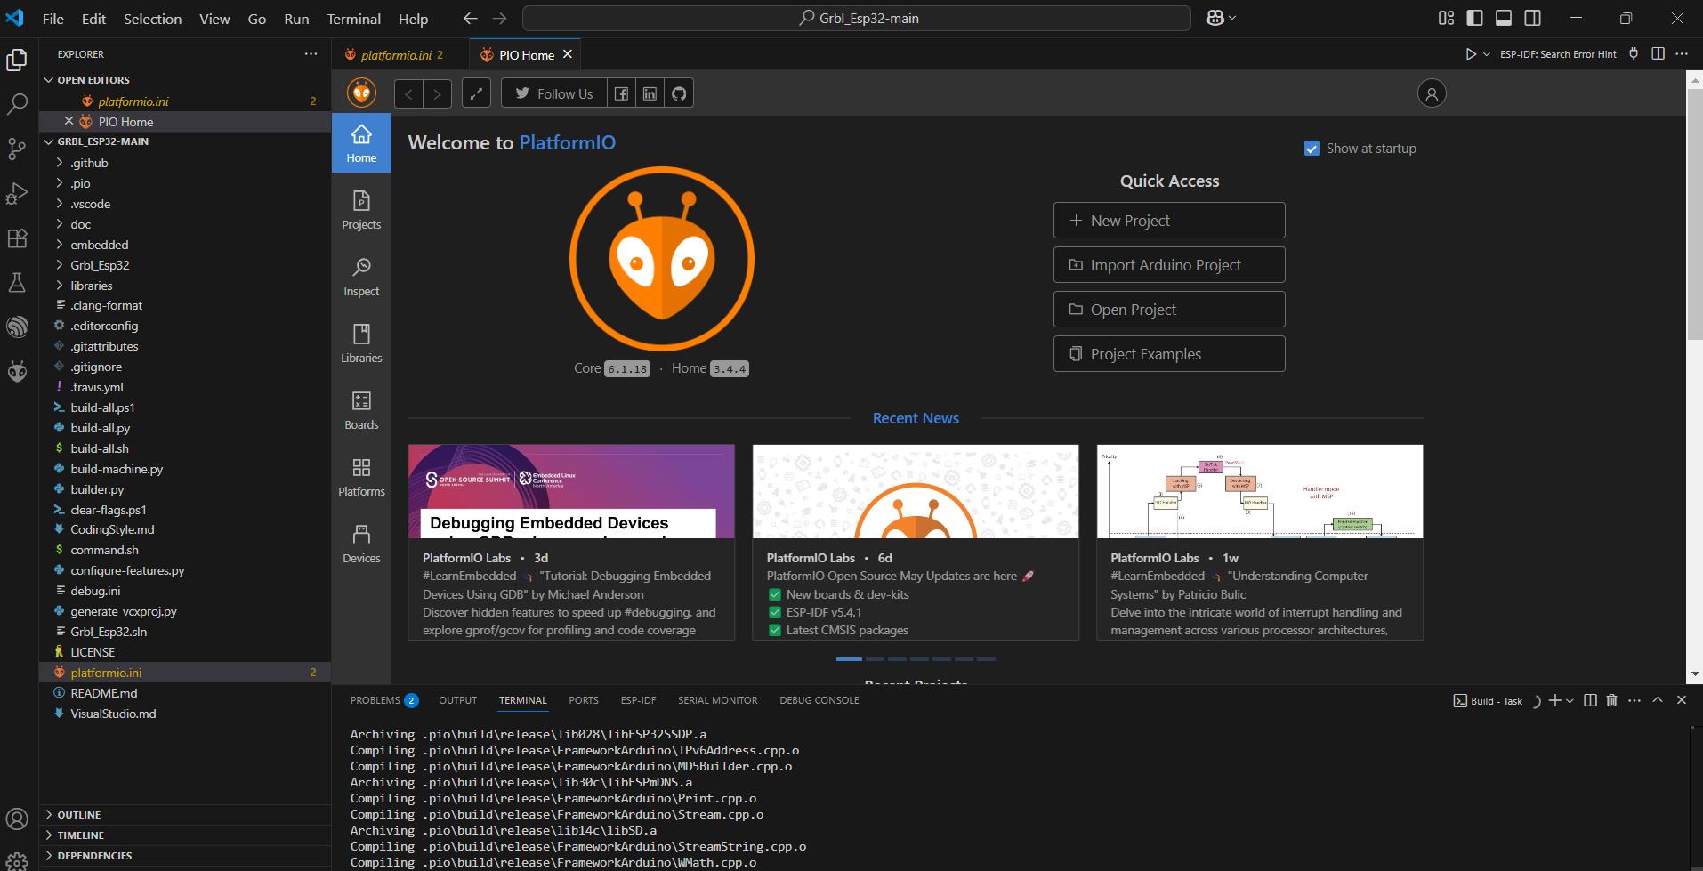Open Inspect in PIO sidebar
The height and width of the screenshot is (871, 1703).
[361, 277]
